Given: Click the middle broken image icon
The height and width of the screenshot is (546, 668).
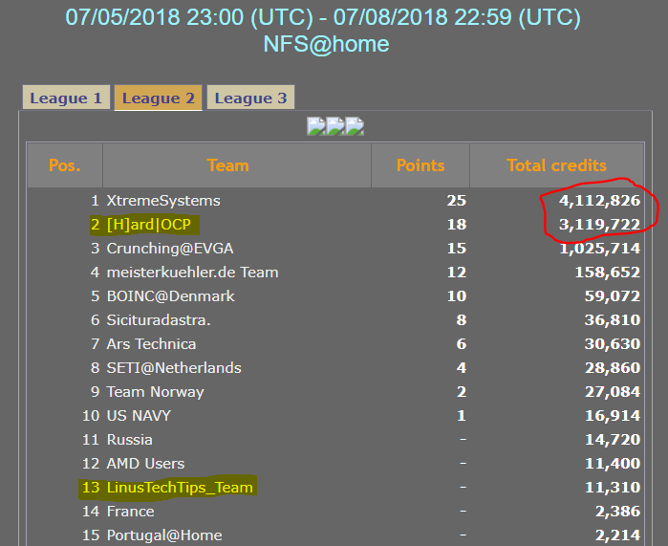Looking at the screenshot, I should 335,126.
